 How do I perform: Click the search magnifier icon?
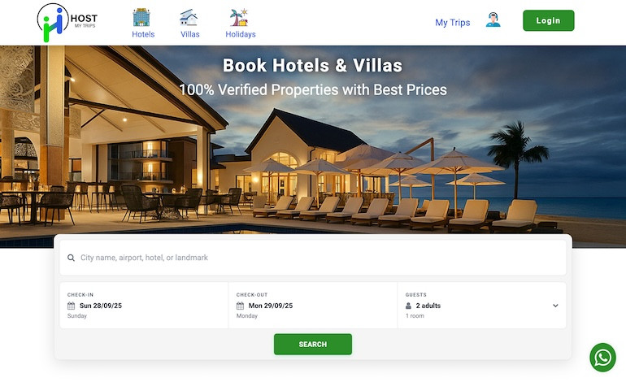(71, 258)
